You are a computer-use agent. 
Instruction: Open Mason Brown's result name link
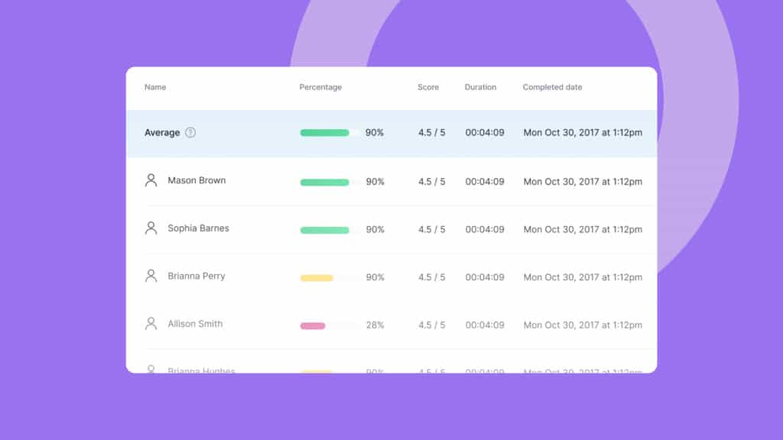pyautogui.click(x=197, y=180)
